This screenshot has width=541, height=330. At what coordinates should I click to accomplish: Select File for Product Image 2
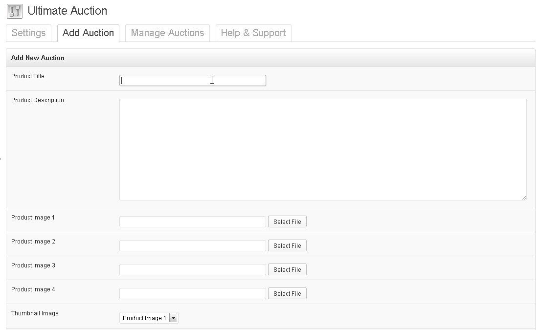pyautogui.click(x=288, y=245)
